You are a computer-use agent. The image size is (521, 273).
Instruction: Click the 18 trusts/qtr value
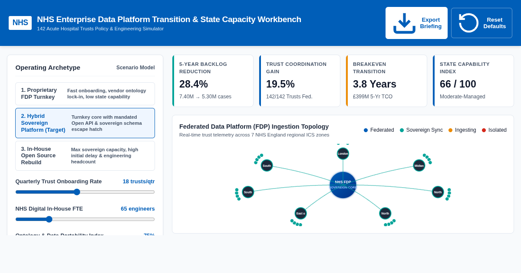(138, 182)
